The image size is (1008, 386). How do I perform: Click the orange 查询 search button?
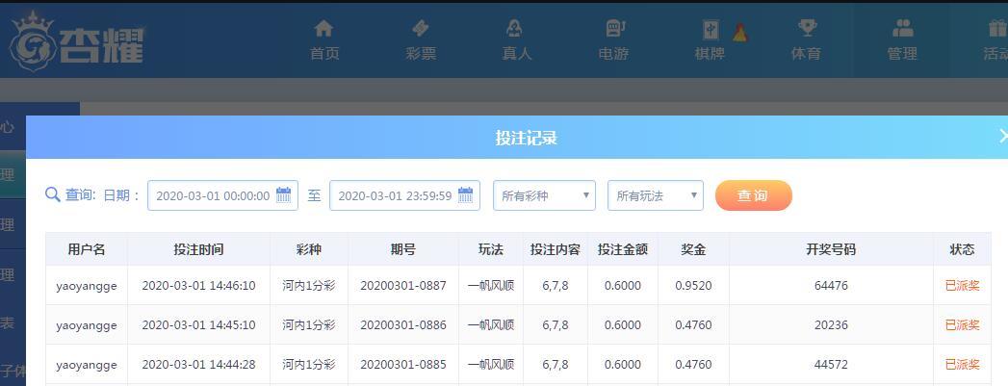point(754,195)
